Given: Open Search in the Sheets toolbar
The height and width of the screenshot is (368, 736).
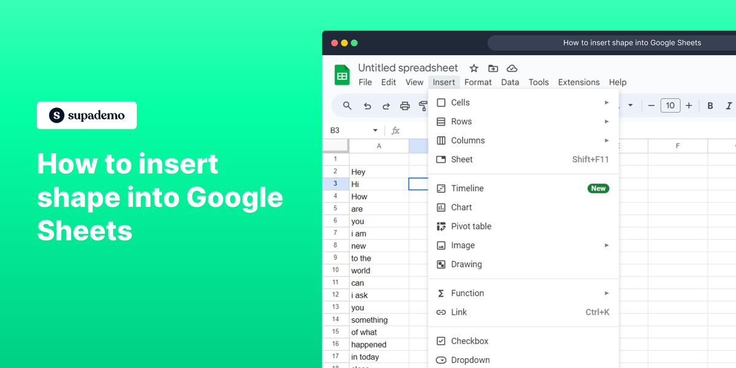Looking at the screenshot, I should [347, 105].
